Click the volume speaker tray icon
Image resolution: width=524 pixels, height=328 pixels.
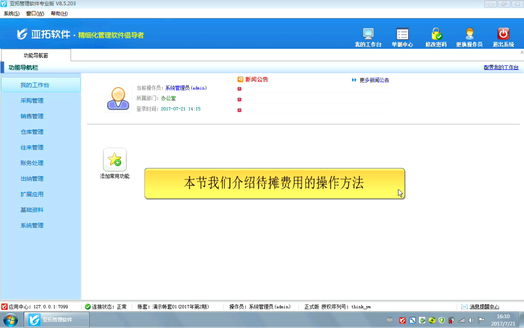pyautogui.click(x=471, y=320)
